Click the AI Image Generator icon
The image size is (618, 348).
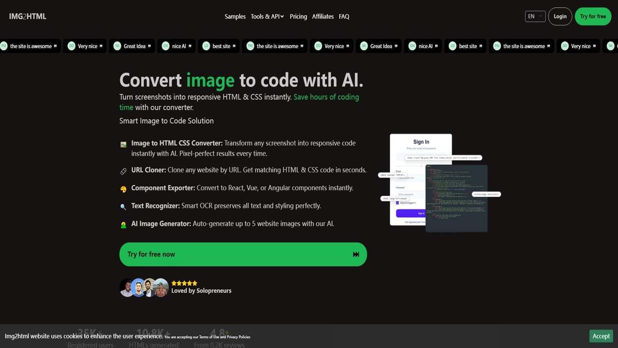pyautogui.click(x=124, y=225)
